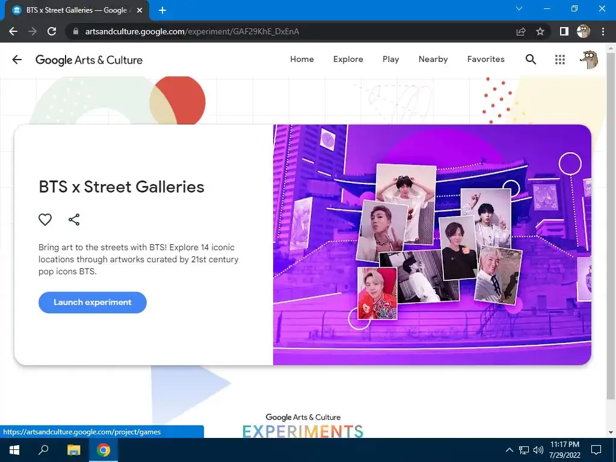The width and height of the screenshot is (616, 462).
Task: Toggle the Chrome side panel icon
Action: tap(564, 31)
